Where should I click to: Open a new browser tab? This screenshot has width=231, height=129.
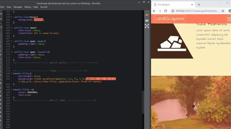tap(199, 5)
